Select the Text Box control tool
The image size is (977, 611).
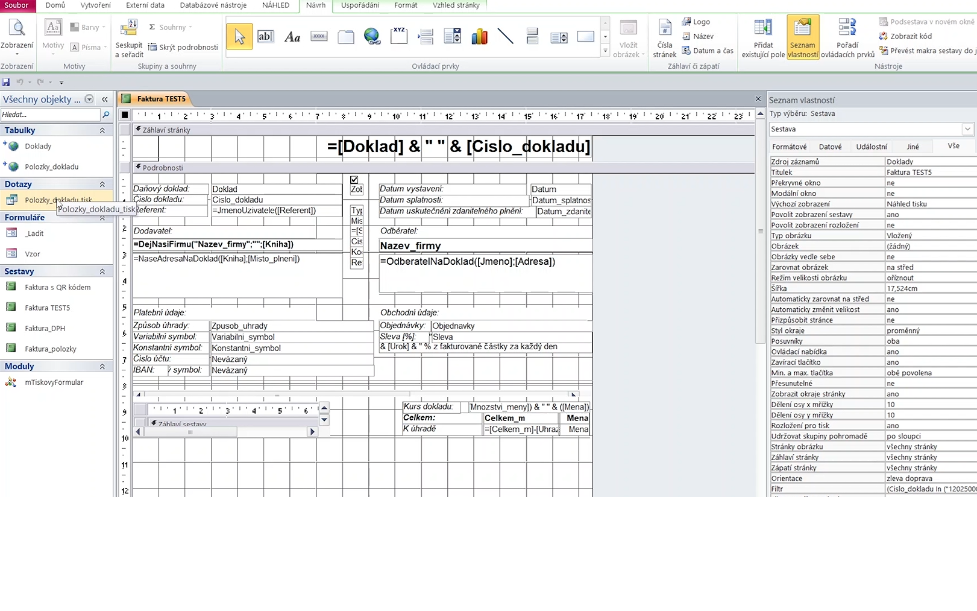point(265,37)
